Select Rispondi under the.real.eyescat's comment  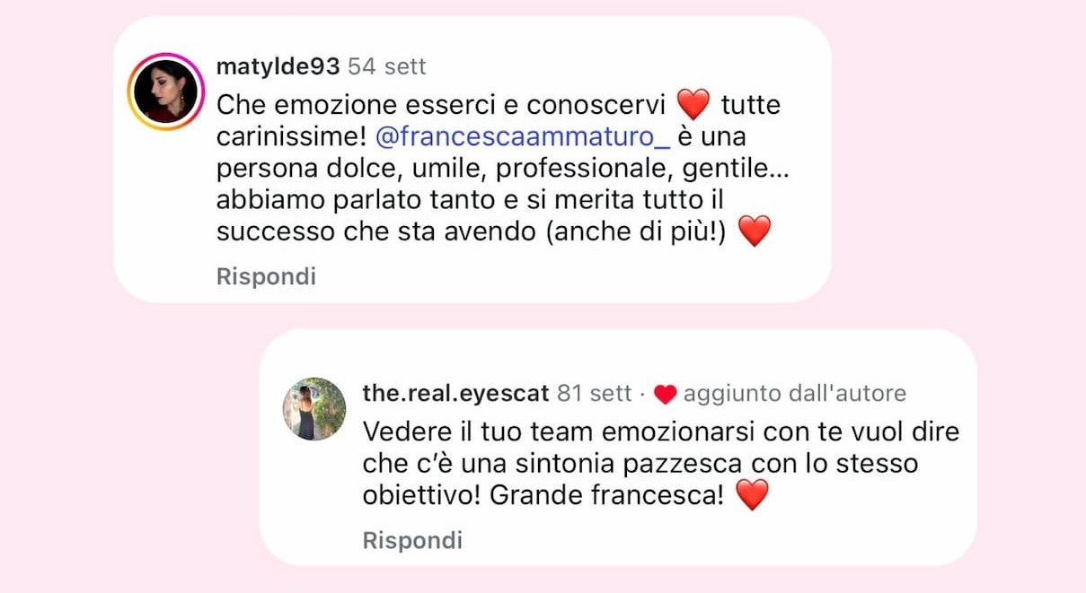click(x=412, y=541)
